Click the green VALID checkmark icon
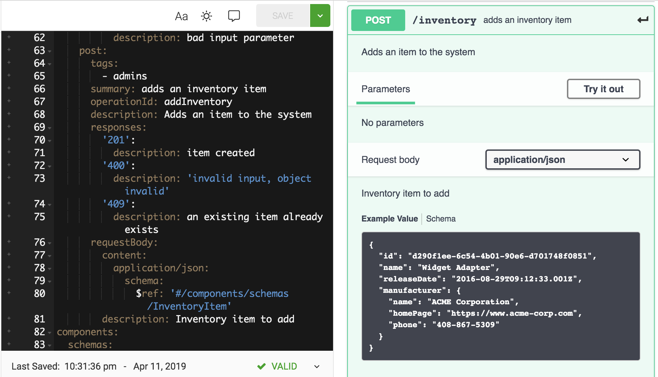 pos(261,366)
